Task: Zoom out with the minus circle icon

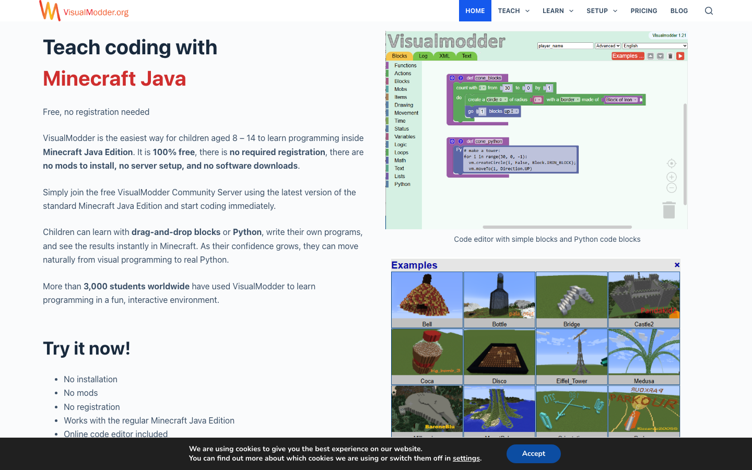Action: tap(672, 188)
